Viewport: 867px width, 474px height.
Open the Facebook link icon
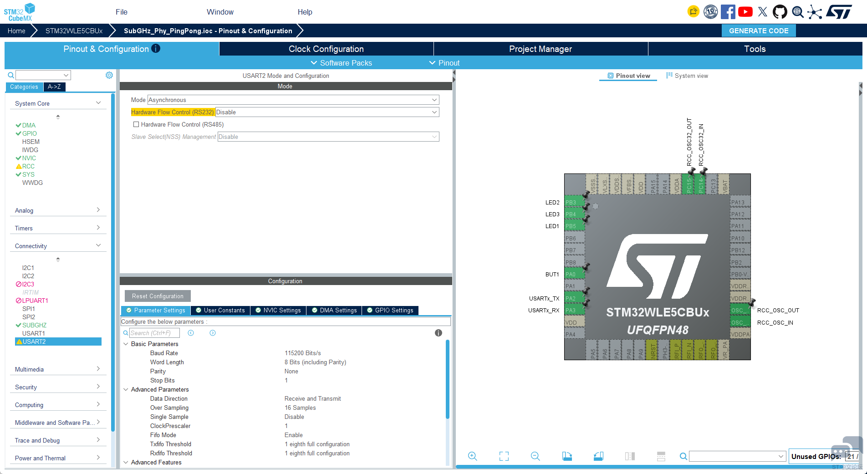coord(728,12)
